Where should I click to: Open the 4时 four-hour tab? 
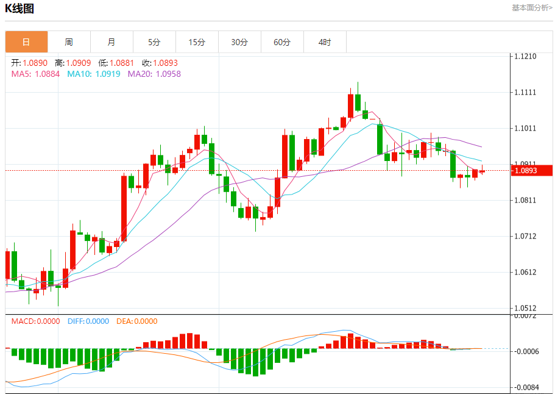(325, 42)
